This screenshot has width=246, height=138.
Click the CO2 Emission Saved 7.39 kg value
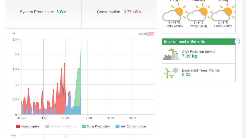click(189, 56)
